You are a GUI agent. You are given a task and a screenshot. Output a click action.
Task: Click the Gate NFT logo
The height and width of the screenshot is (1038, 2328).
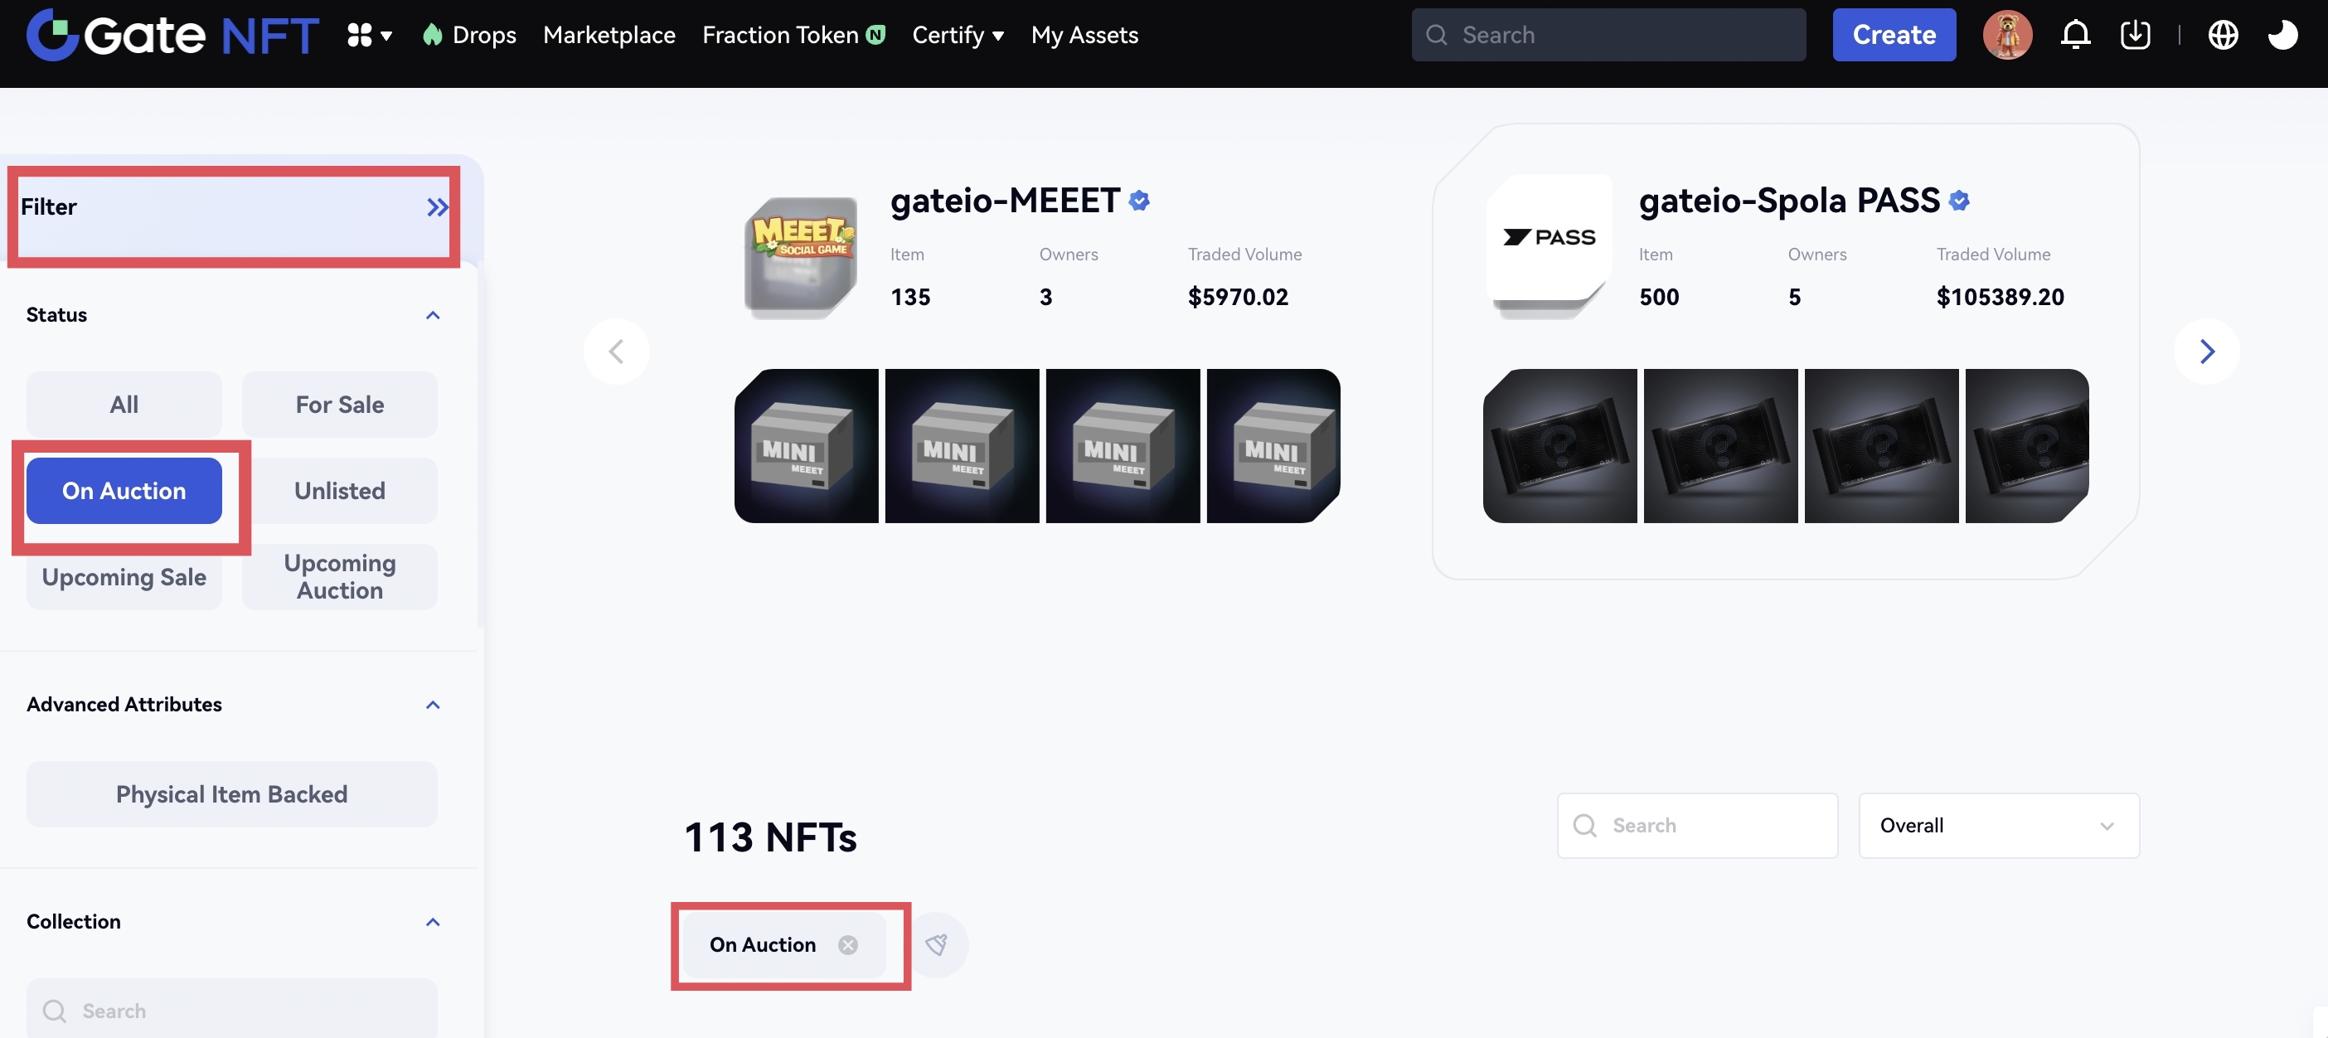point(172,34)
